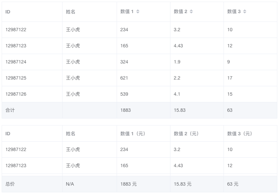Image resolution: width=280 pixels, height=195 pixels.
Task: Click the 1883 元 total cell
Action: (128, 184)
